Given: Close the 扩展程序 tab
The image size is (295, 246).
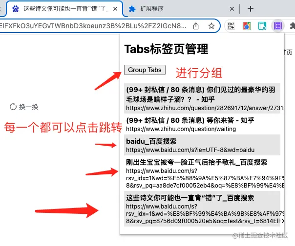Looking at the screenshot, I should point(232,9).
